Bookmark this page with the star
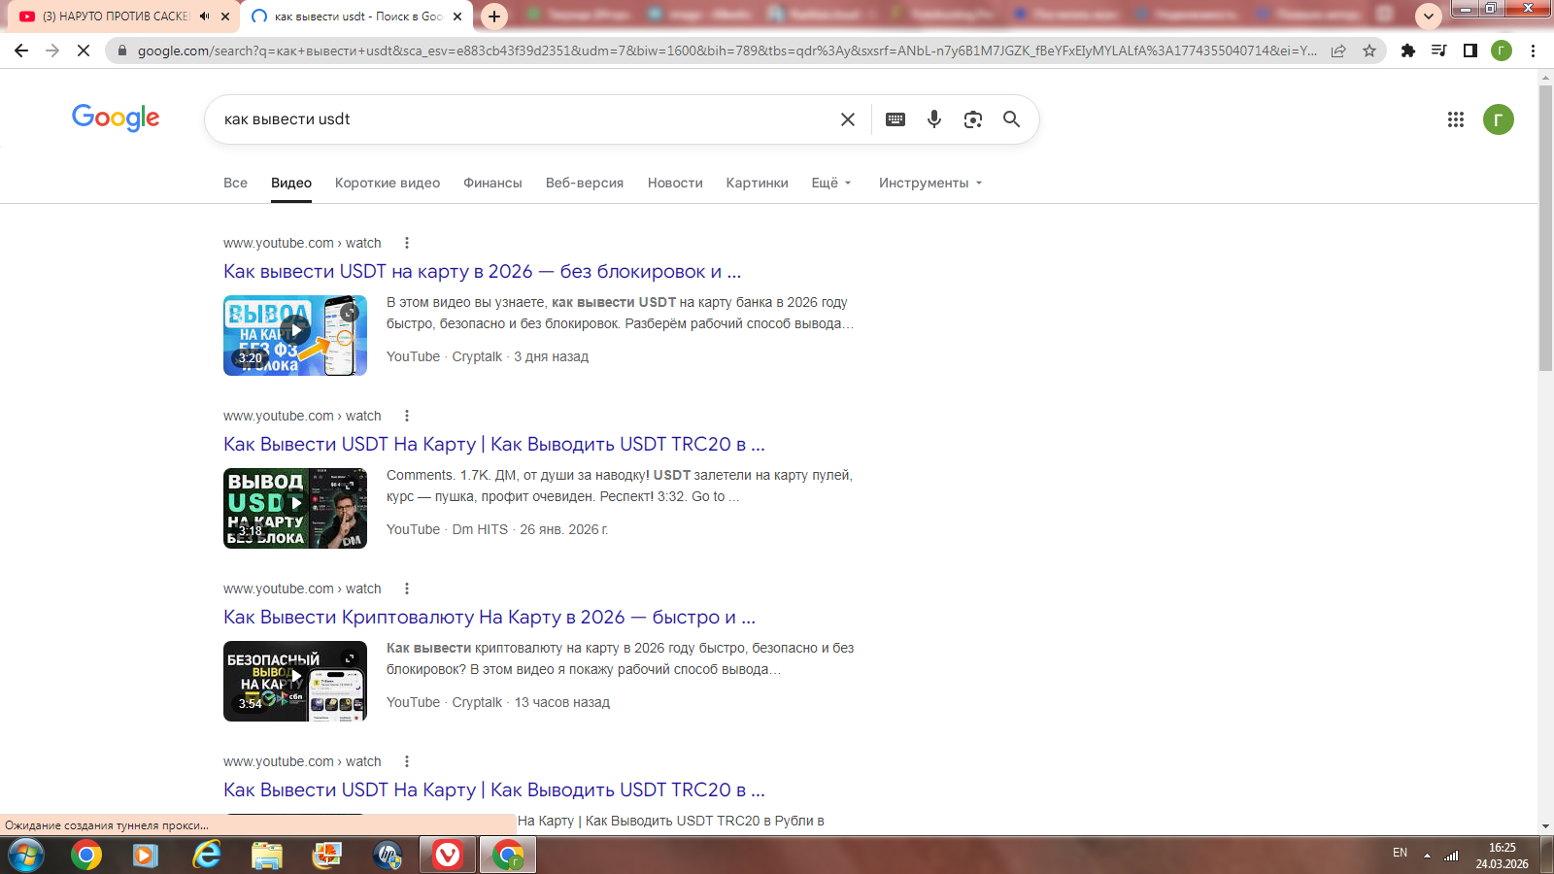1554x874 pixels. coord(1369,50)
